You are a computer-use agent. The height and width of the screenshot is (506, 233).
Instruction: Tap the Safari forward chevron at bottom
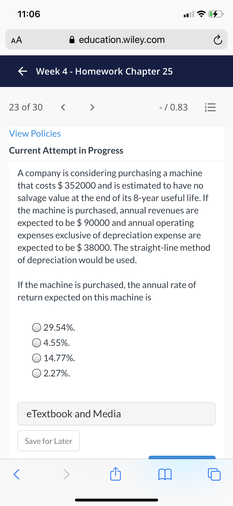66,474
